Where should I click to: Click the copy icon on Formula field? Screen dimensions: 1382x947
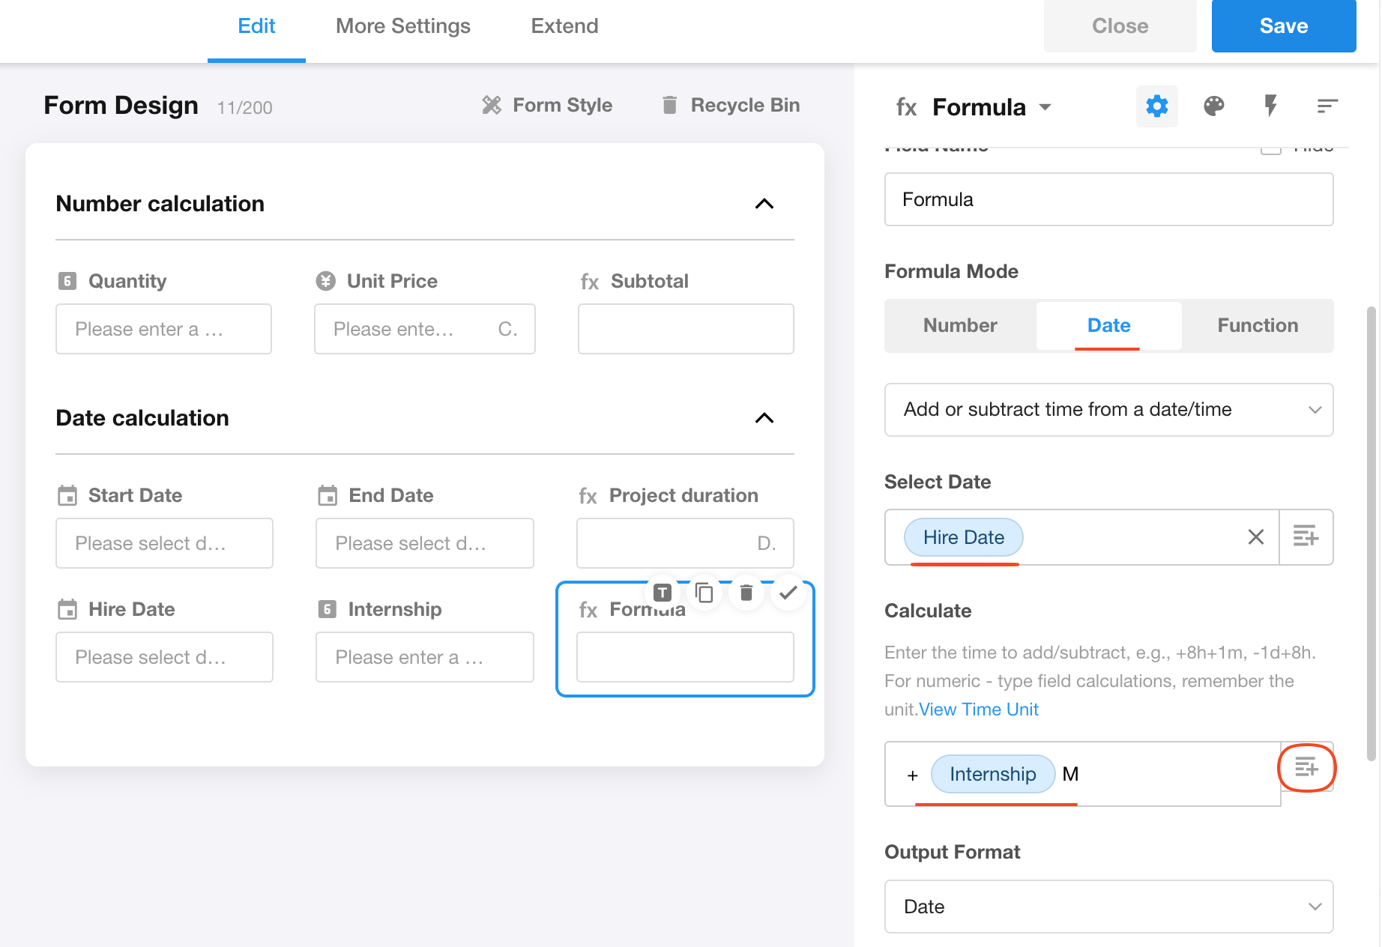704,593
